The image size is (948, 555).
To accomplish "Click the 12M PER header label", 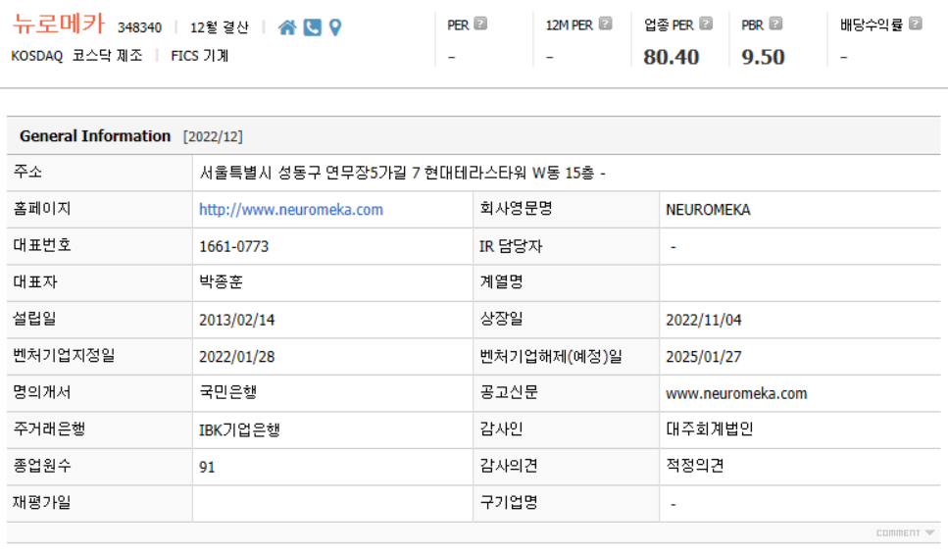I will pyautogui.click(x=569, y=25).
